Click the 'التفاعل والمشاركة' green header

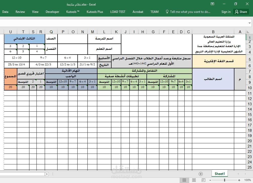(x=144, y=71)
